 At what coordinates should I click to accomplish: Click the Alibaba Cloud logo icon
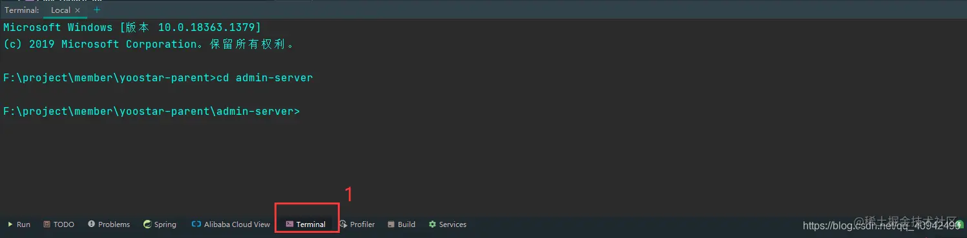click(x=196, y=224)
